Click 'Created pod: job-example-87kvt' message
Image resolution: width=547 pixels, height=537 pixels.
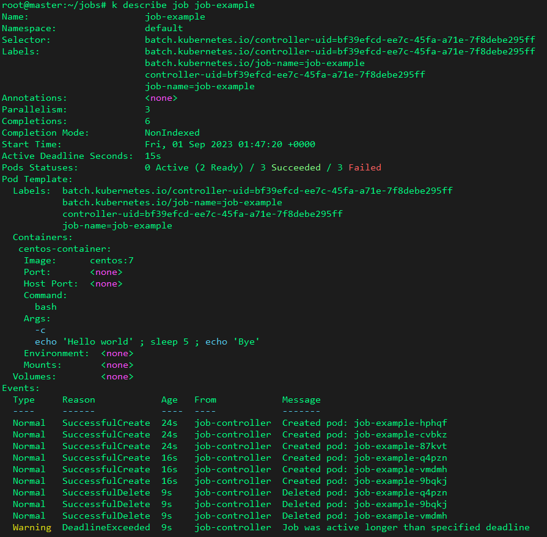pos(364,447)
